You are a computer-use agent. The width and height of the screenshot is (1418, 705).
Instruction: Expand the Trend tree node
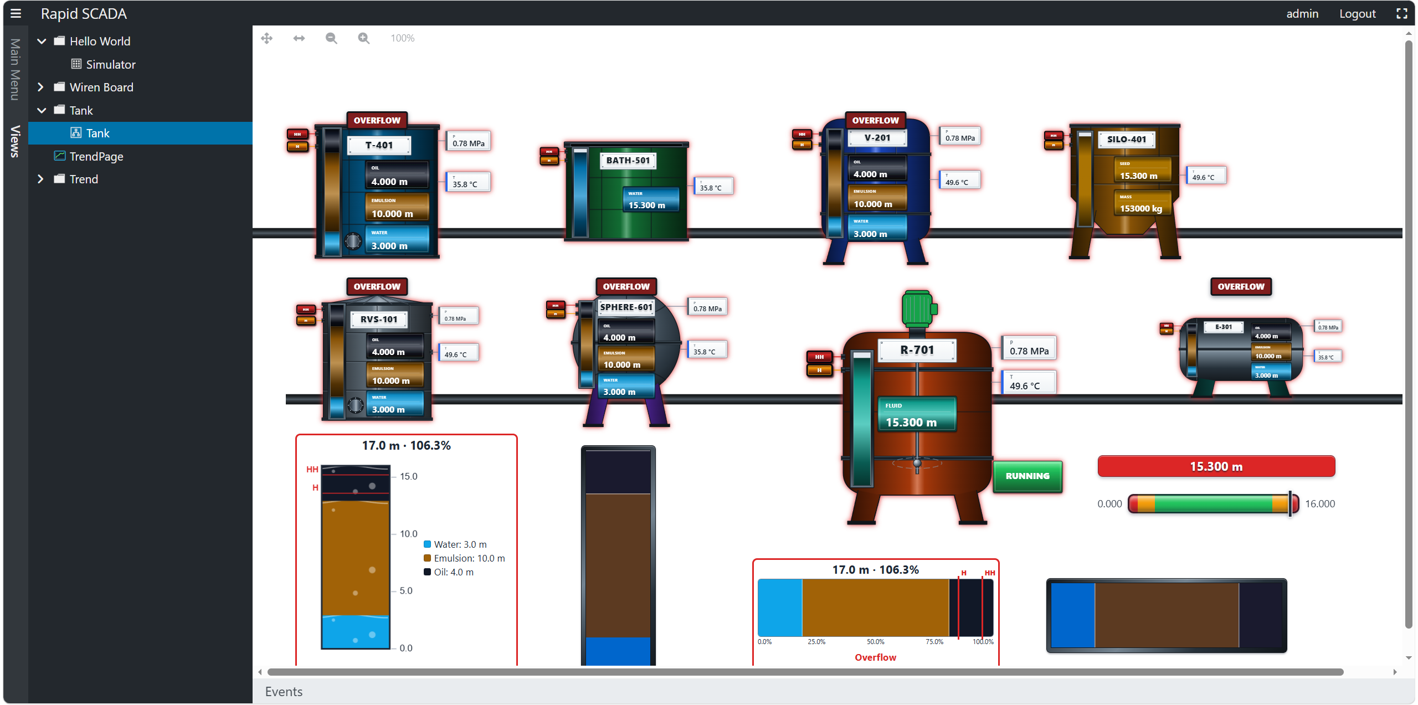click(40, 179)
